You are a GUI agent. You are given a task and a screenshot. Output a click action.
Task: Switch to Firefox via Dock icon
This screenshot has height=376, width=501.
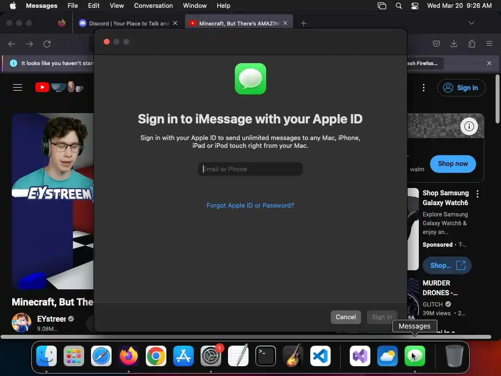point(129,356)
